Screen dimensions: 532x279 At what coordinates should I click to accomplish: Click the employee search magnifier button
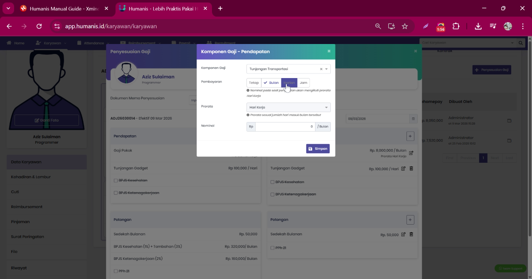pos(521,43)
